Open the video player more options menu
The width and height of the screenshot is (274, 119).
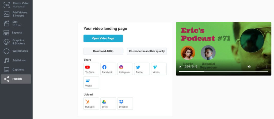[267, 67]
